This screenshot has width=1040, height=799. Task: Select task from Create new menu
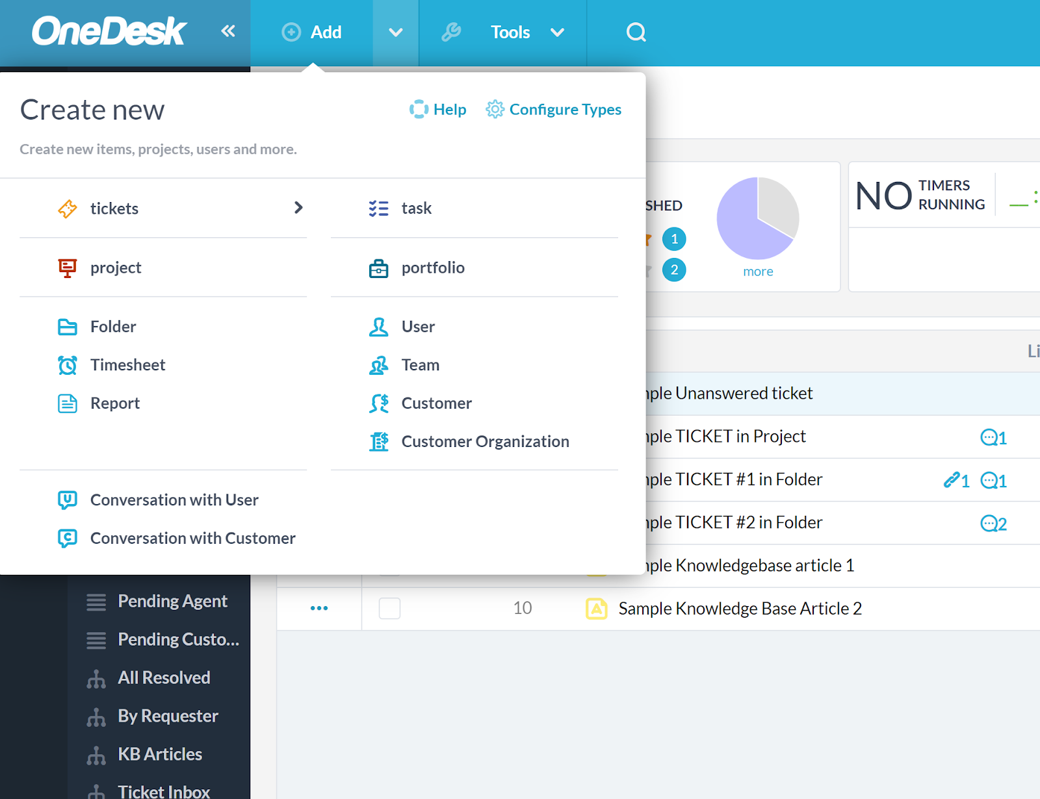click(416, 209)
